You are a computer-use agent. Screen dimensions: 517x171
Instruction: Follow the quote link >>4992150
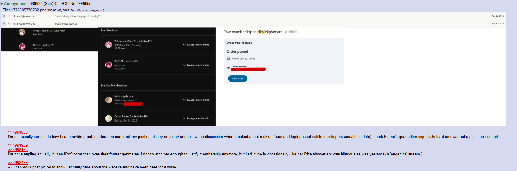(x=18, y=150)
